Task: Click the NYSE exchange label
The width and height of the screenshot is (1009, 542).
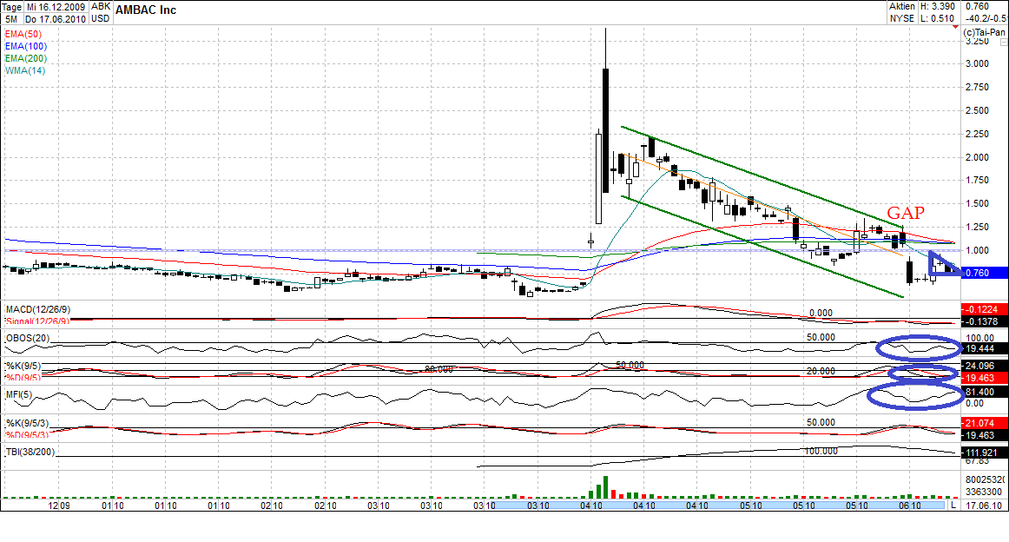Action: pos(901,18)
